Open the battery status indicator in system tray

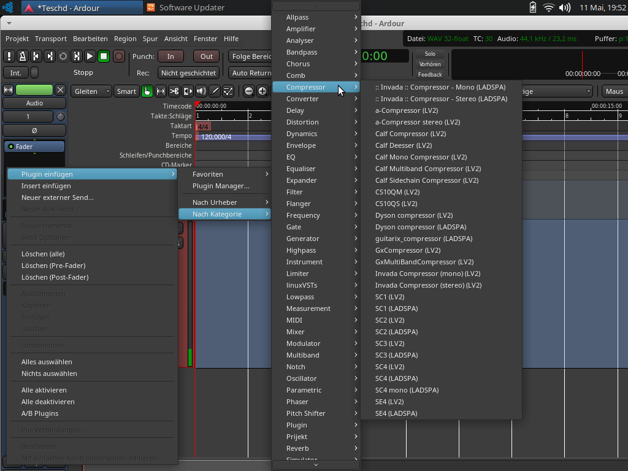point(533,7)
